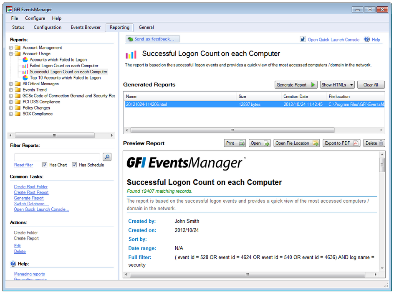Expand the SOX Compliance node
The width and height of the screenshot is (394, 293).
coord(11,114)
